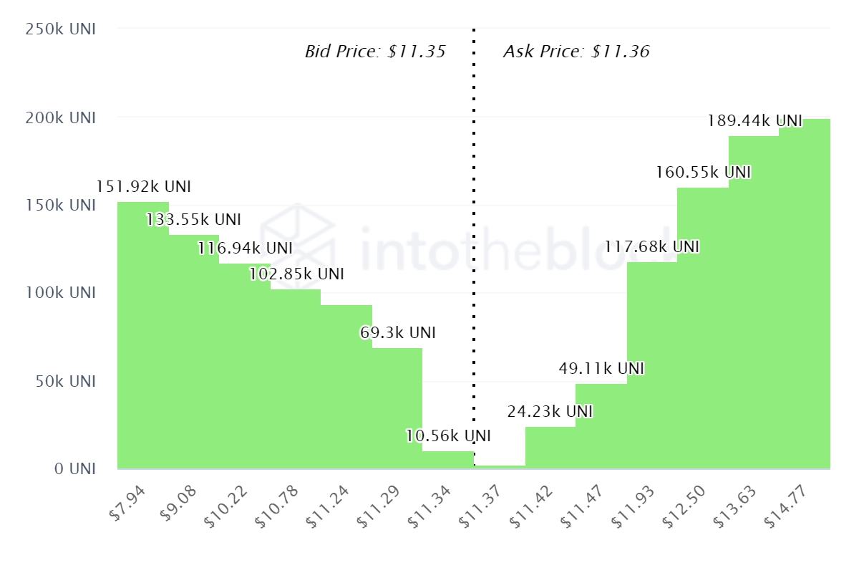Click the "Ask Price: $11.36" annotation
This screenshot has height=573, width=859.
pos(576,52)
